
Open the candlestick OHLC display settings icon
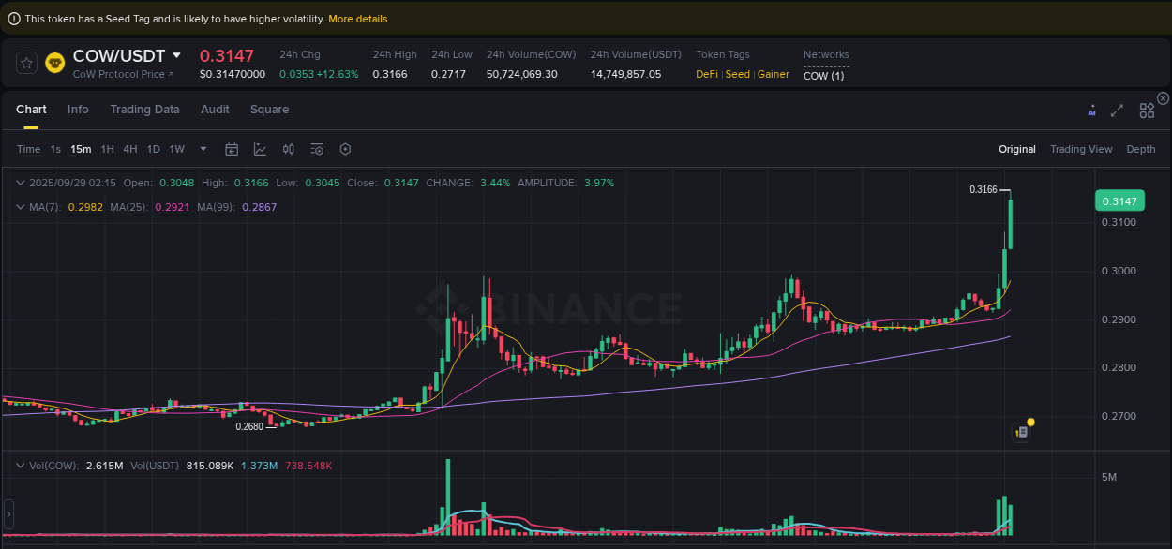[x=289, y=149]
